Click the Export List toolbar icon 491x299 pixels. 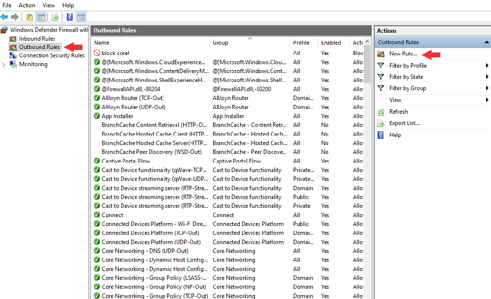pos(55,17)
